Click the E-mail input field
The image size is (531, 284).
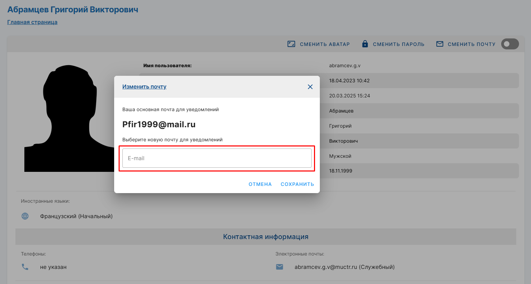[x=217, y=158]
